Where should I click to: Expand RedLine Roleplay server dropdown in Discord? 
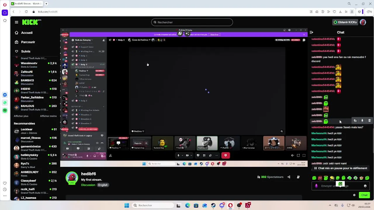(84, 40)
